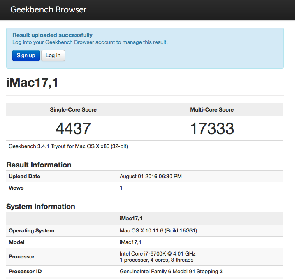This screenshot has width=295, height=279.
Task: Click the Processor ID GenuineIntel value
Action: pyautogui.click(x=171, y=272)
